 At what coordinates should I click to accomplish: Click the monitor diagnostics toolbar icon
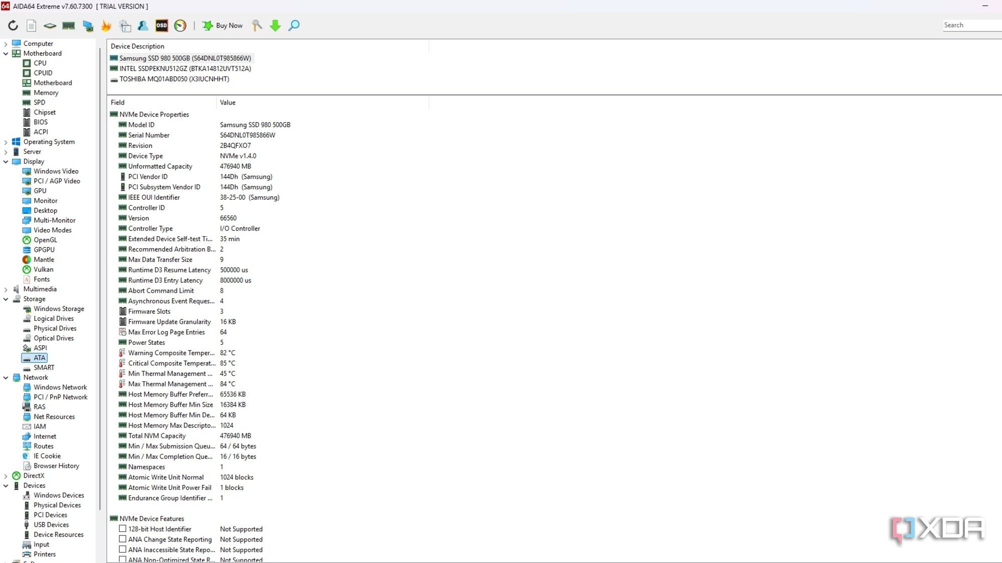88,26
